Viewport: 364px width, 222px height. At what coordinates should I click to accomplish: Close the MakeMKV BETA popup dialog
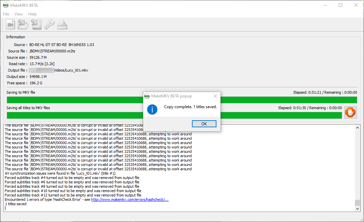tap(215, 96)
